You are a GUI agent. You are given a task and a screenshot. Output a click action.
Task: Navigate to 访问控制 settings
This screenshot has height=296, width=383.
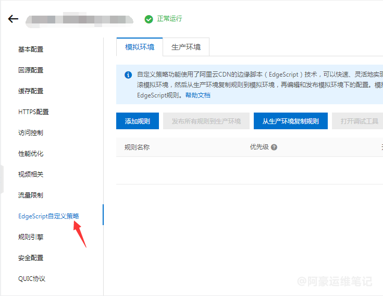pyautogui.click(x=31, y=133)
